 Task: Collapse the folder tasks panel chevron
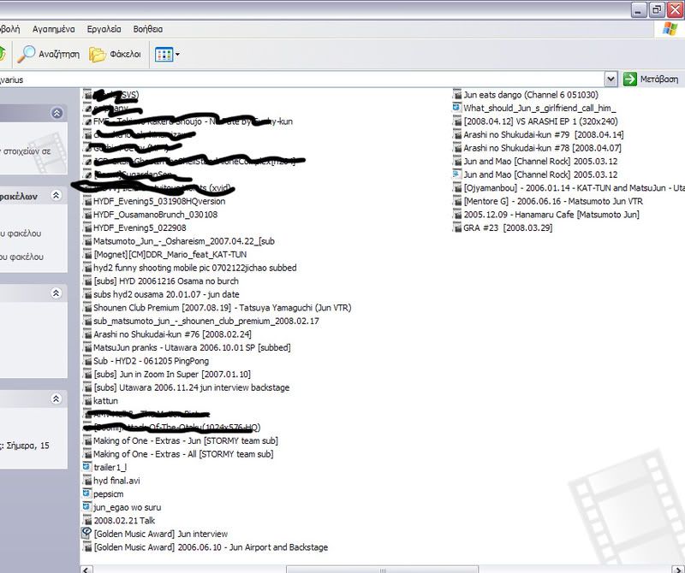pyautogui.click(x=57, y=195)
